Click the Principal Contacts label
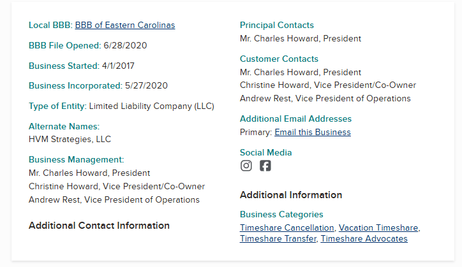 pos(277,25)
